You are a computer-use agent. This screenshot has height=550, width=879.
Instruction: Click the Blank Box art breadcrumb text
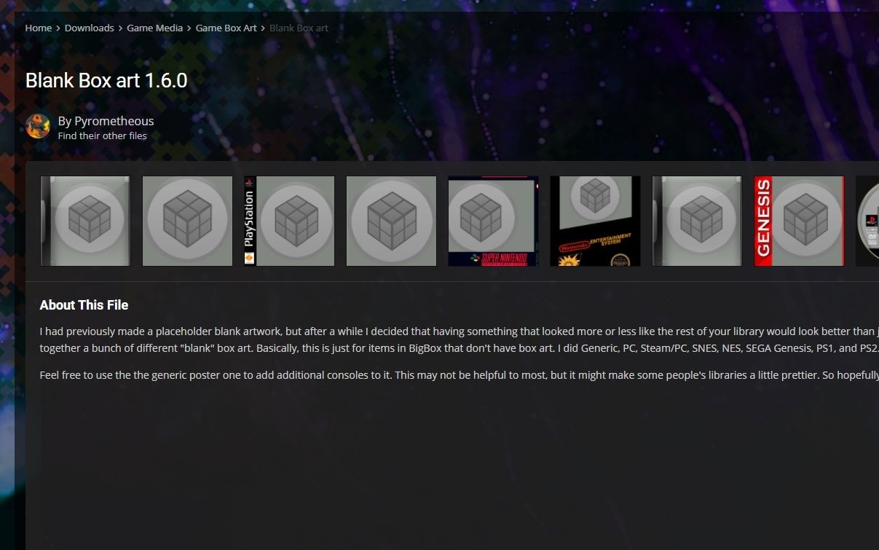pyautogui.click(x=299, y=28)
